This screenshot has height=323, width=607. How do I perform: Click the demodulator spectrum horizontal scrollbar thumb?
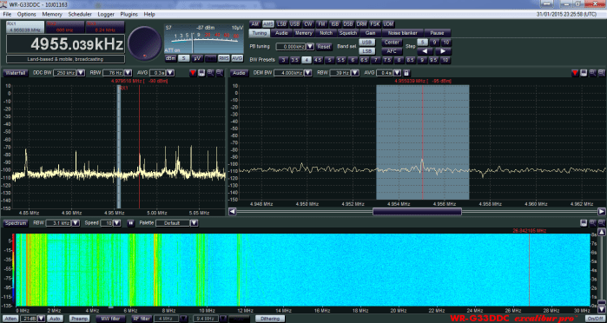coord(417,212)
